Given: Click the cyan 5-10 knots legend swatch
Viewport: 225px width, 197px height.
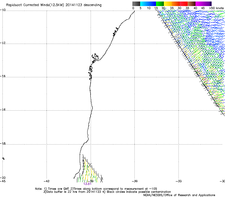Looking at the screenshot, I should click(x=144, y=4).
